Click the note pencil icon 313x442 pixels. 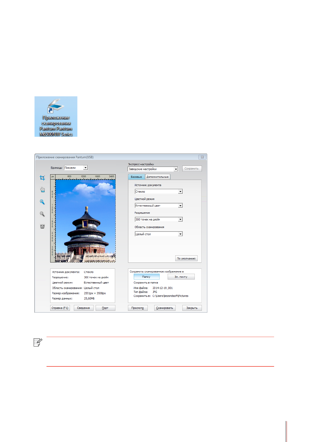(38, 342)
